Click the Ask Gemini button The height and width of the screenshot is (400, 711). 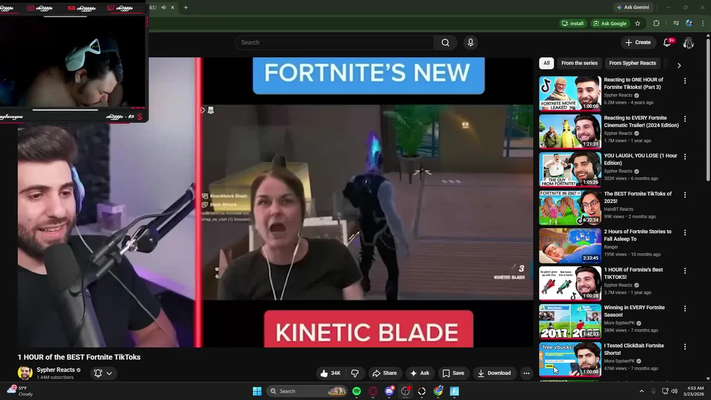pyautogui.click(x=632, y=8)
